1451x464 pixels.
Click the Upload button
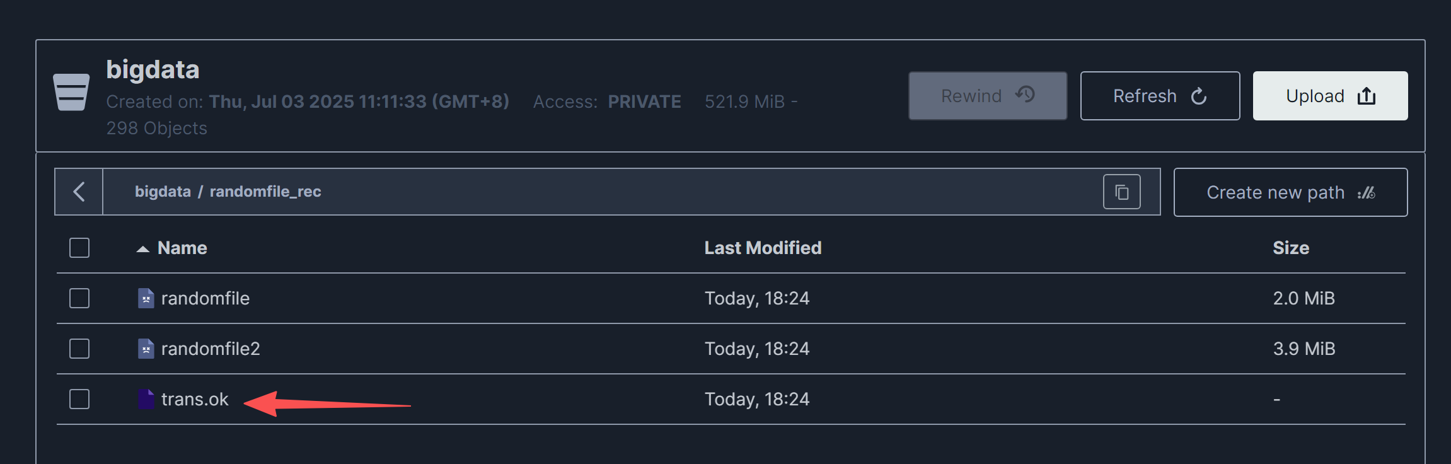point(1330,96)
